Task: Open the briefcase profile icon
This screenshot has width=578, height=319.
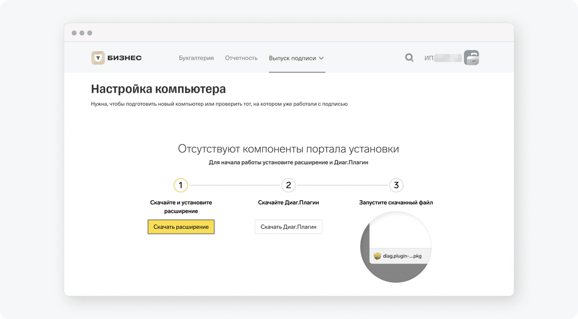Action: [471, 58]
